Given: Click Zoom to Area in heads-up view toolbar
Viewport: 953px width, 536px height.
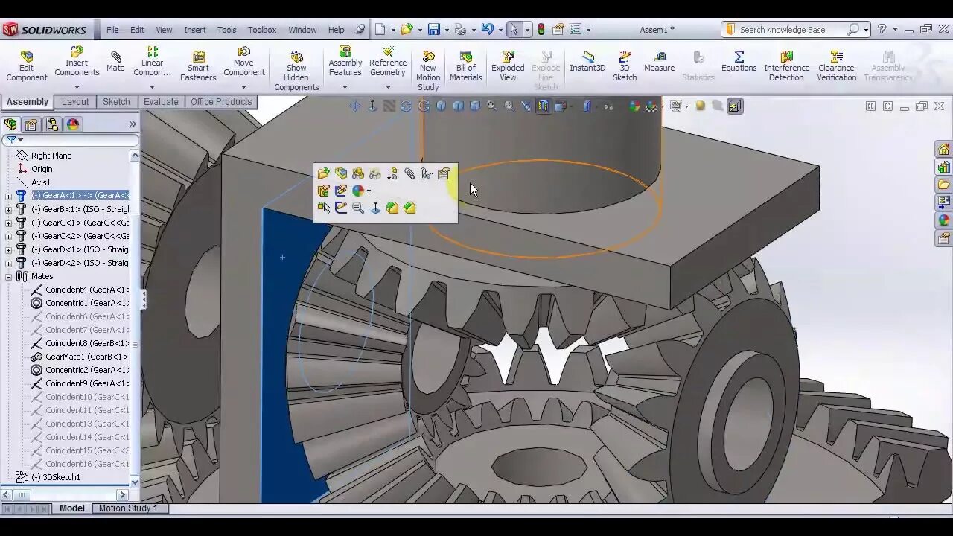Looking at the screenshot, I should click(x=509, y=106).
